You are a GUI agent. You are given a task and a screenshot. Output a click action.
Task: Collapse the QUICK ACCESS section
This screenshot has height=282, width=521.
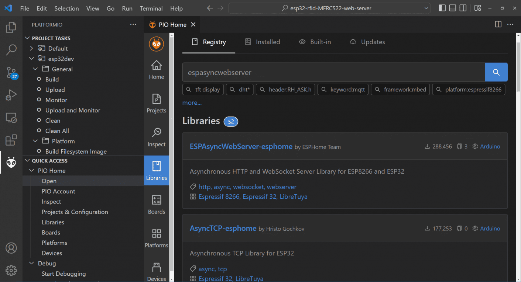(27, 160)
